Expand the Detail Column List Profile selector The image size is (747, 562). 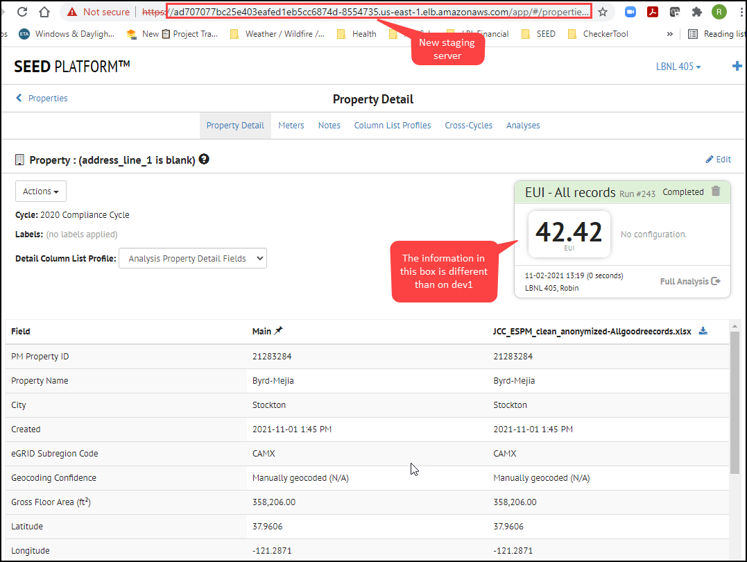tap(192, 257)
